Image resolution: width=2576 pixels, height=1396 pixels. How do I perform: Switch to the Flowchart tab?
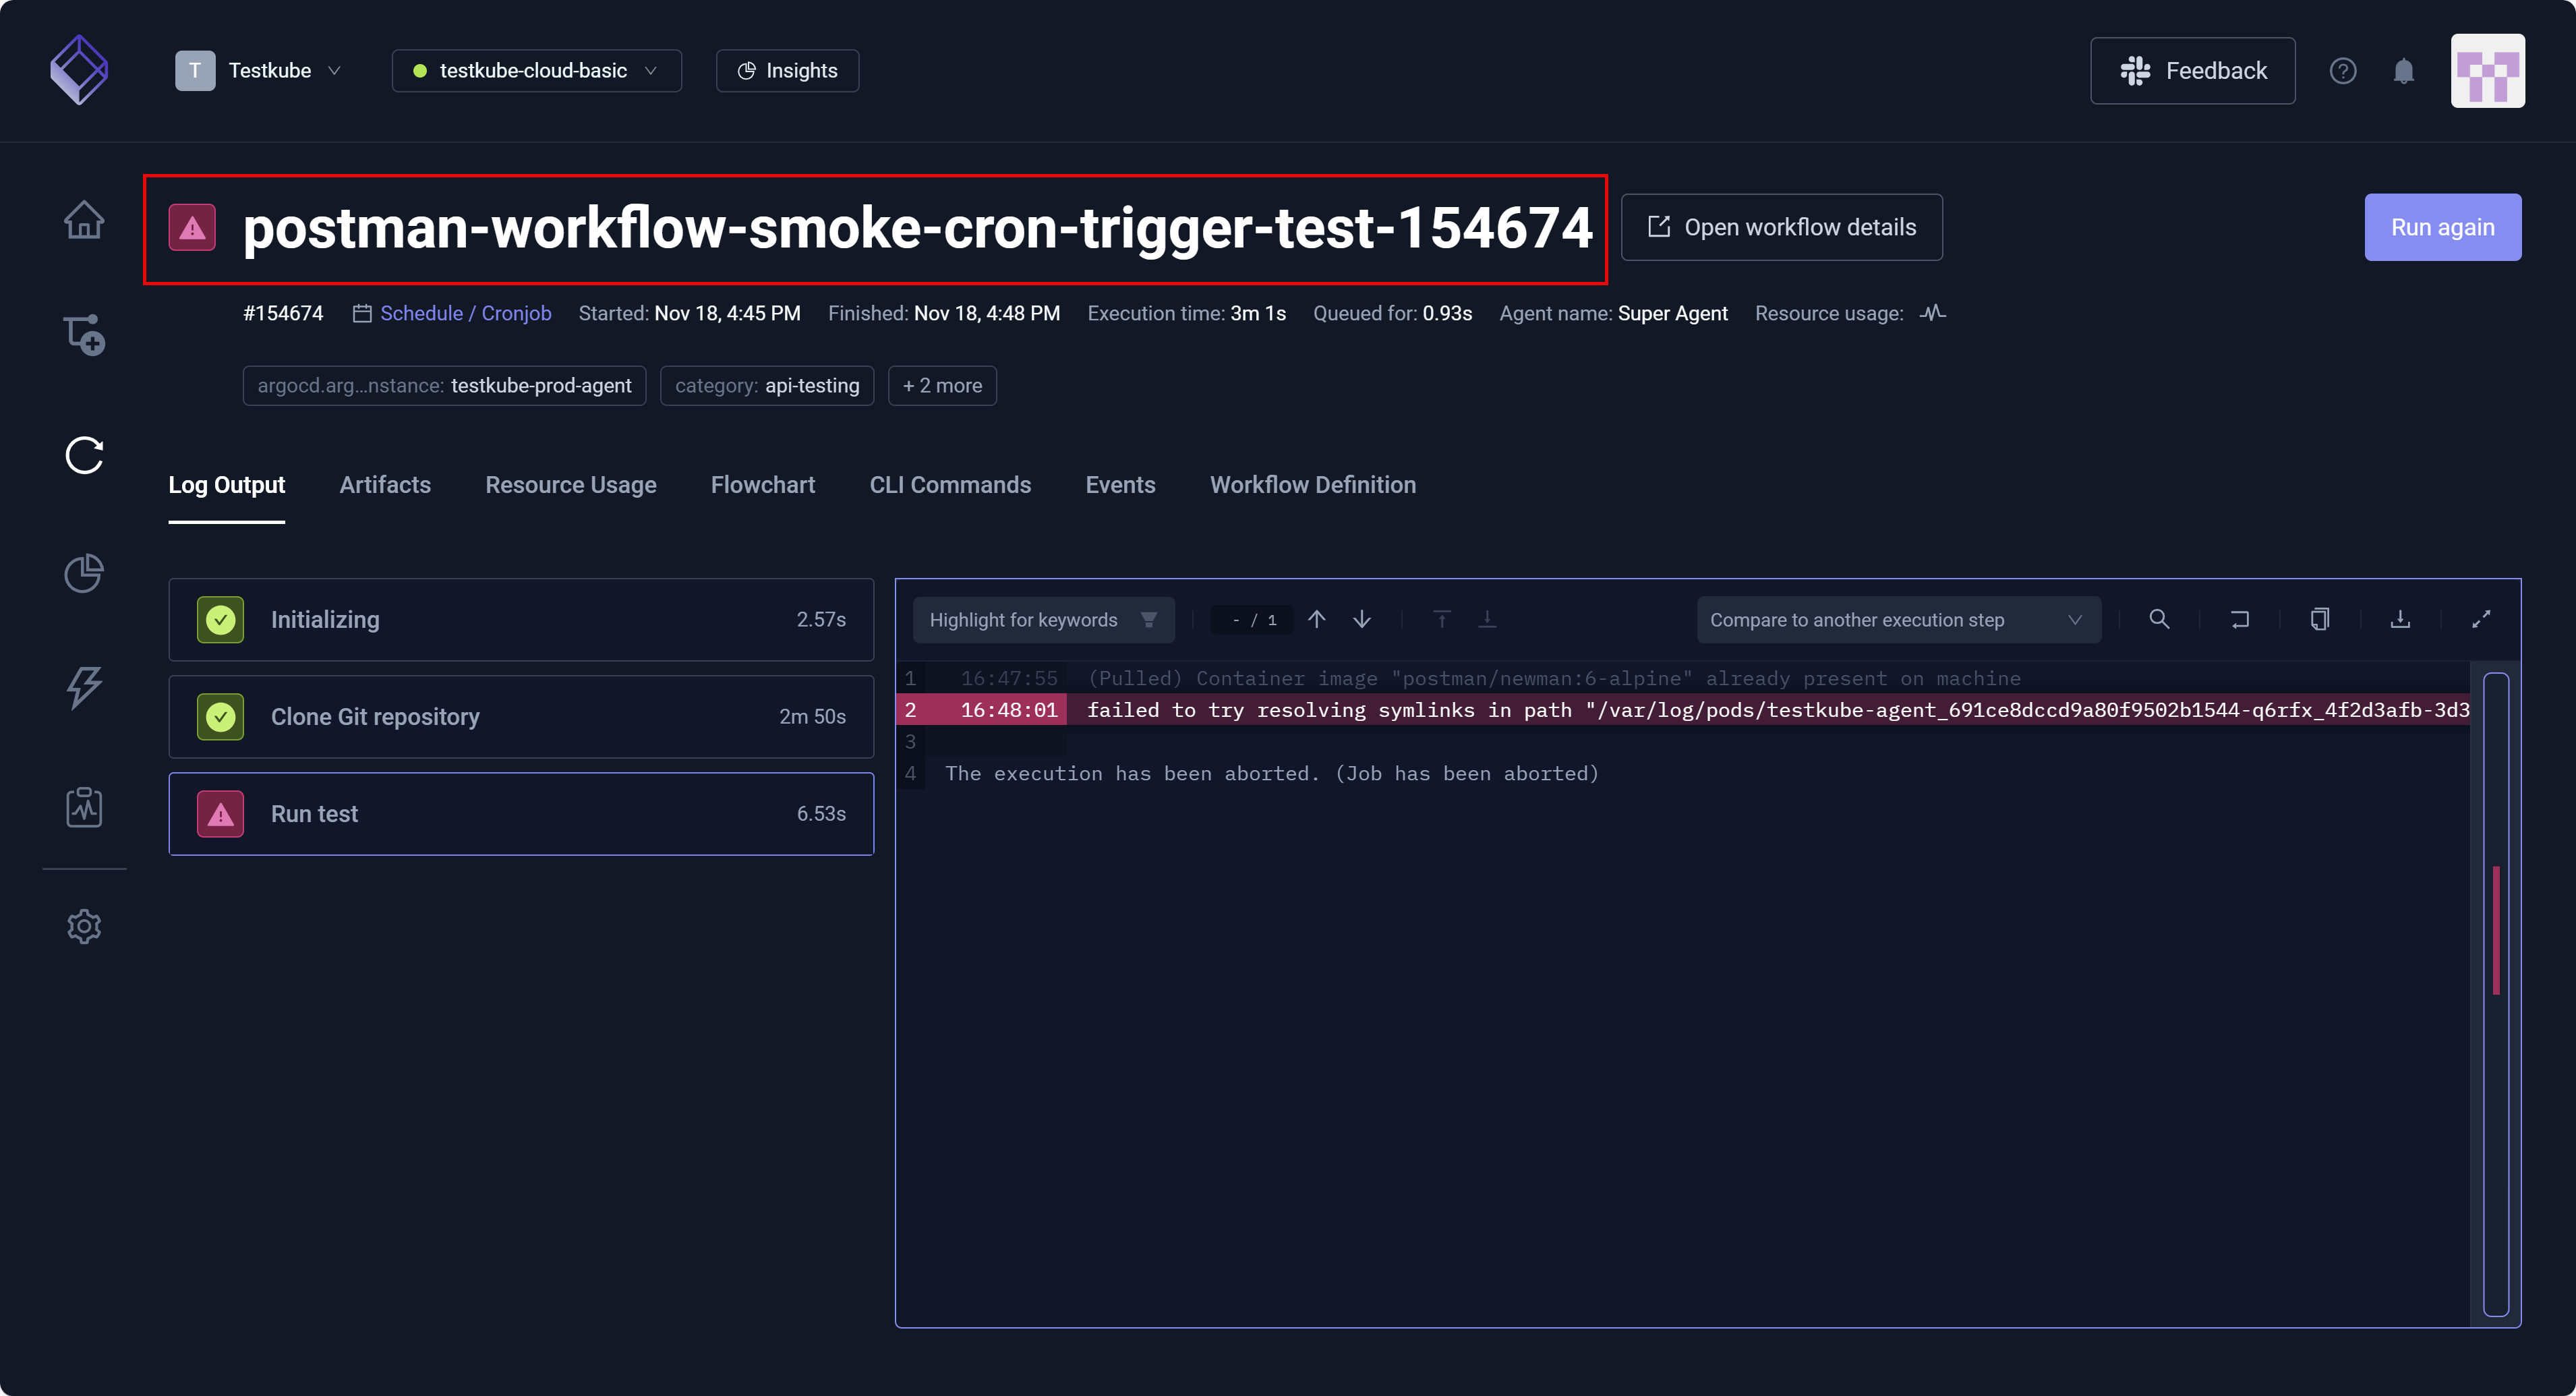[762, 485]
